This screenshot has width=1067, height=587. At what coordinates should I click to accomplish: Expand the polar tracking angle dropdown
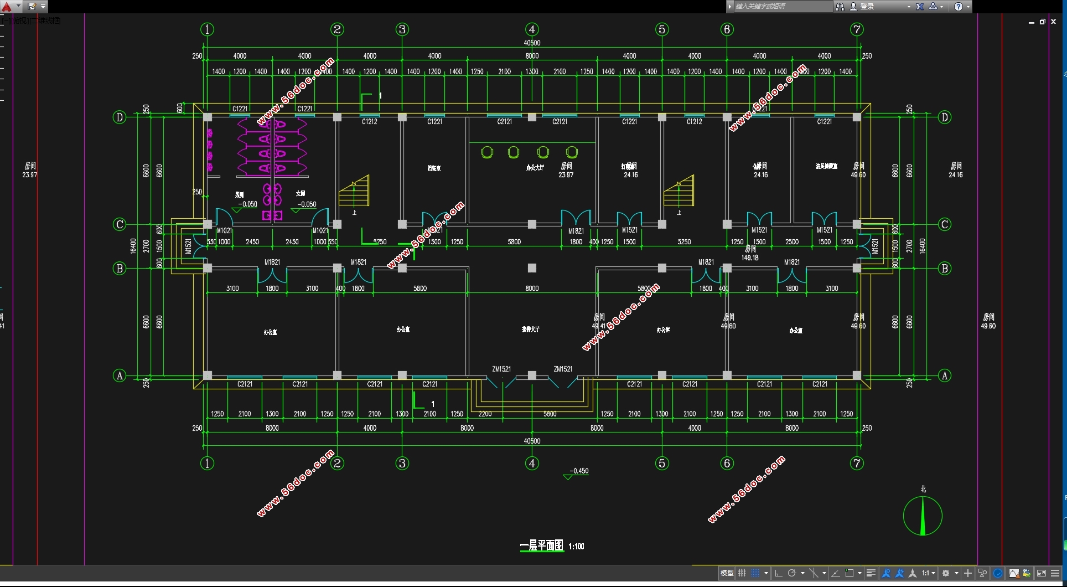pyautogui.click(x=802, y=573)
